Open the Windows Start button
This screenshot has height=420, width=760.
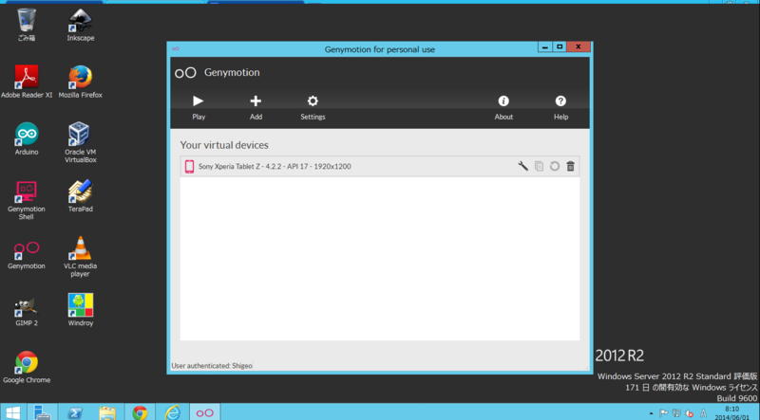coord(13,412)
